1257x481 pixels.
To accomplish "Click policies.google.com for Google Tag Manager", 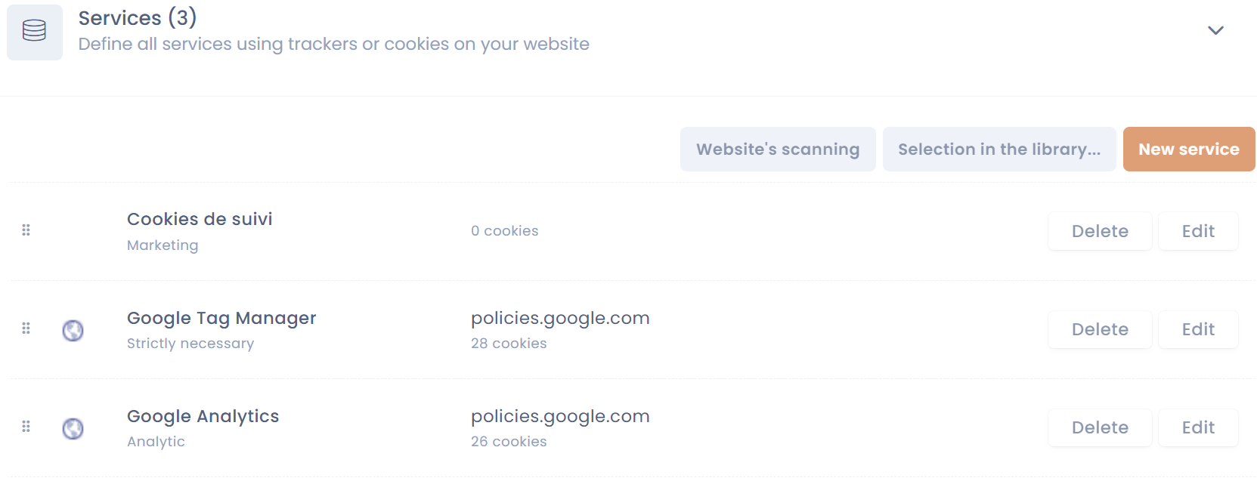I will (560, 319).
